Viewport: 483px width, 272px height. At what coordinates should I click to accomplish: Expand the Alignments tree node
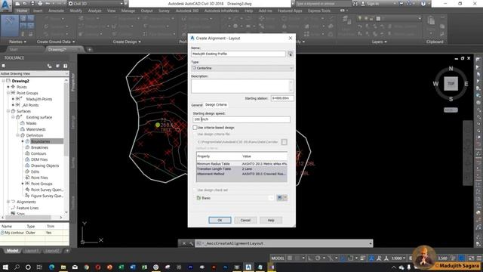[x=8, y=202]
